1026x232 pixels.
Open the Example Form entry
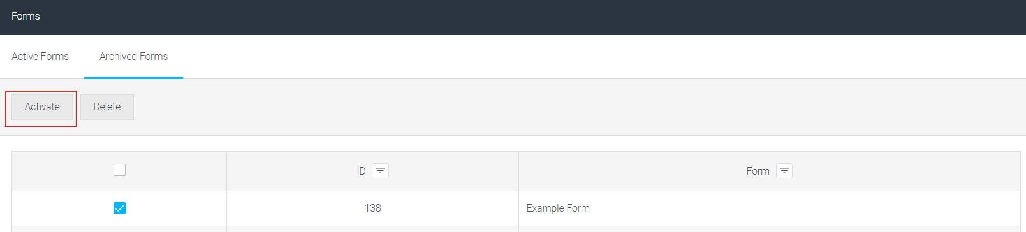pyautogui.click(x=558, y=208)
